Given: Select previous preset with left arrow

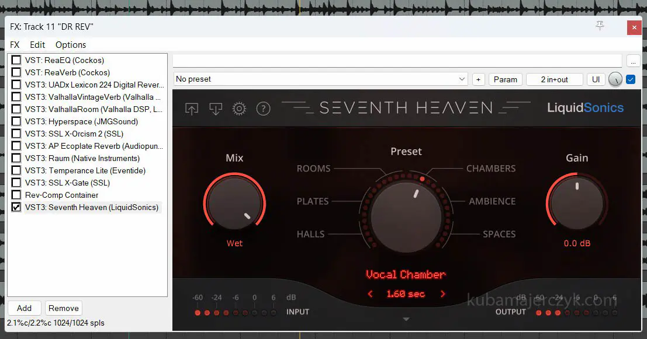Looking at the screenshot, I should (x=370, y=294).
